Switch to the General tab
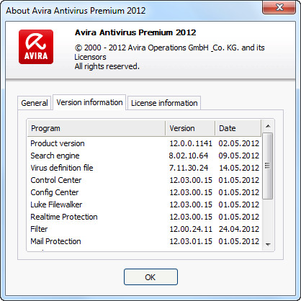The height and width of the screenshot is (301, 301). (35, 103)
